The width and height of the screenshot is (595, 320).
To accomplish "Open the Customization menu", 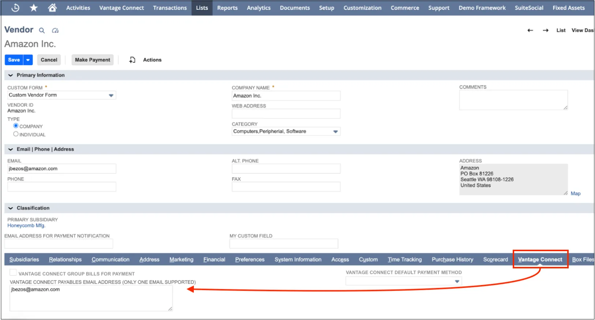I will 362,8.
